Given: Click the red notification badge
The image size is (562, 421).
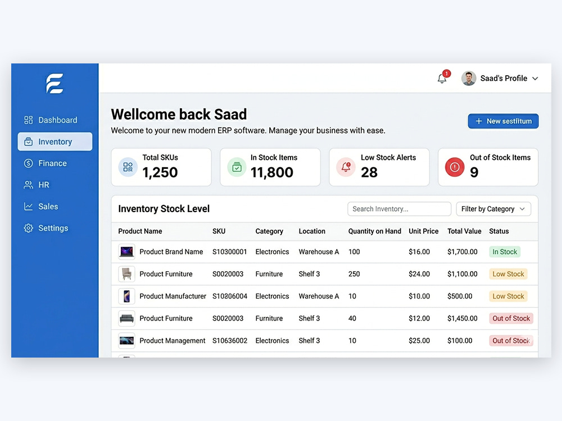Looking at the screenshot, I should pos(446,74).
